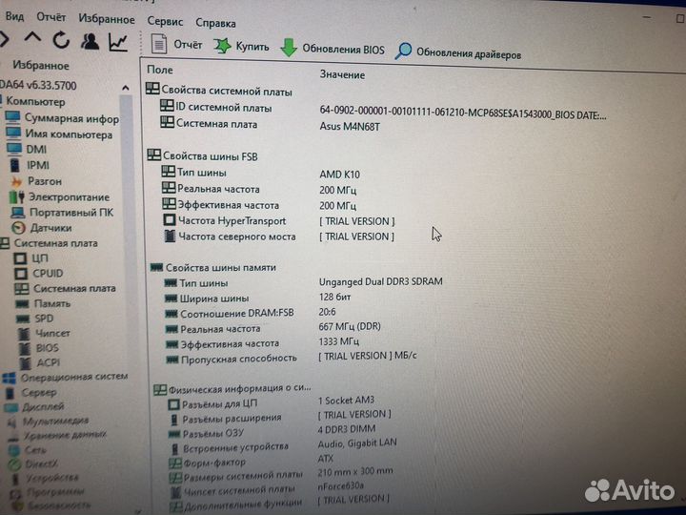Open Дисплей tree category
The image size is (686, 515).
(34, 407)
